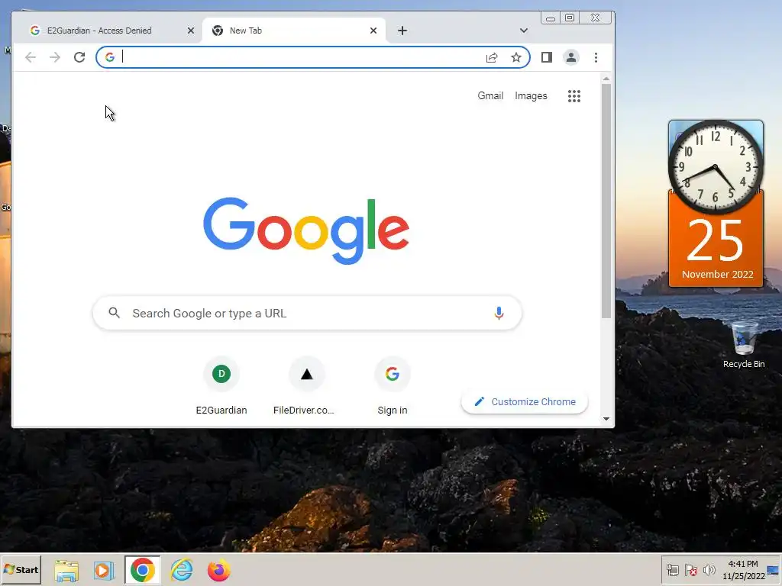The width and height of the screenshot is (782, 586).
Task: Open the Windows Start menu
Action: coord(21,569)
